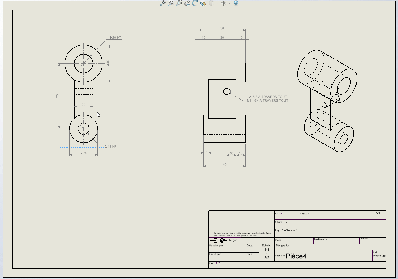Image resolution: width=398 pixels, height=279 pixels.
Task: Select the Ø12 H7 dimension label
Action: pos(110,147)
